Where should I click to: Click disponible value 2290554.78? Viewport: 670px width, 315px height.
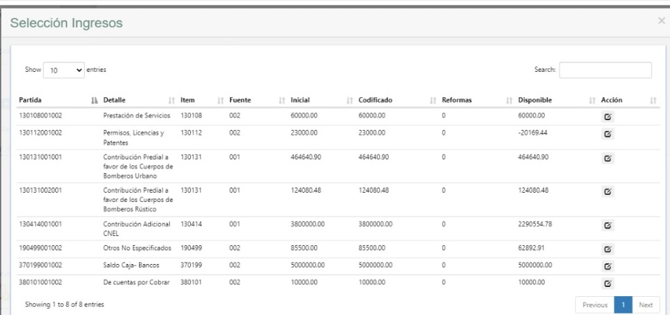point(535,224)
